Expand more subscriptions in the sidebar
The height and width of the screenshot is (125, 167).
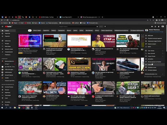point(8,80)
